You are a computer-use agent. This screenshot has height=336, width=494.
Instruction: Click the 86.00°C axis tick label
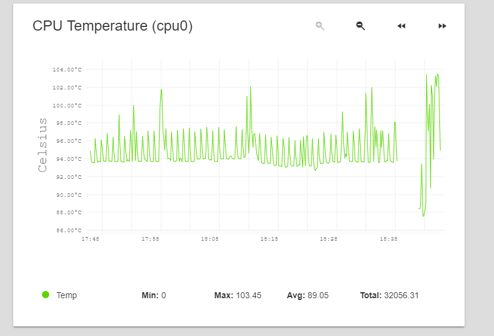[x=68, y=230]
